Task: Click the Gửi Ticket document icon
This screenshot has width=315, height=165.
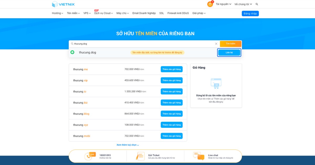Action: [140, 156]
